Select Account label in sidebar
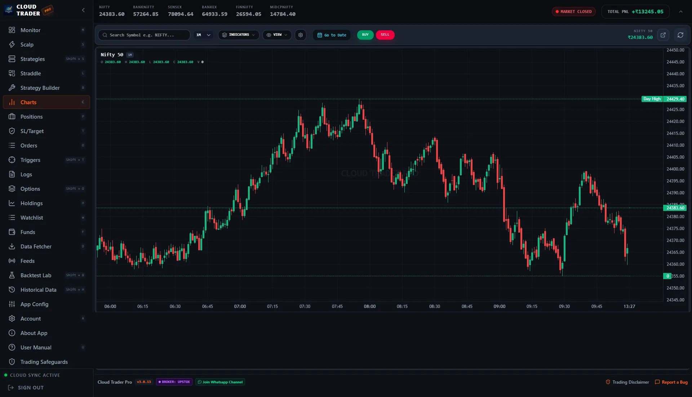The width and height of the screenshot is (692, 397). [31, 318]
